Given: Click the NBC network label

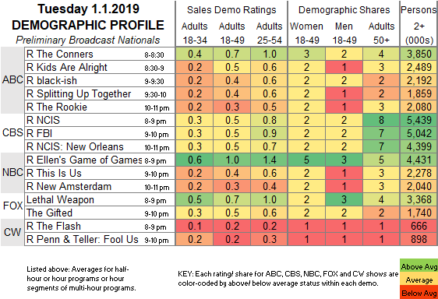Looking at the screenshot, I should pos(12,173).
